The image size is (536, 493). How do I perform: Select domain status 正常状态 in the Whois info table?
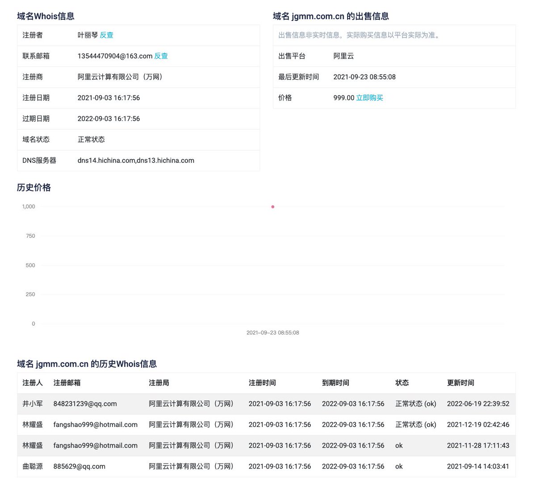[91, 140]
